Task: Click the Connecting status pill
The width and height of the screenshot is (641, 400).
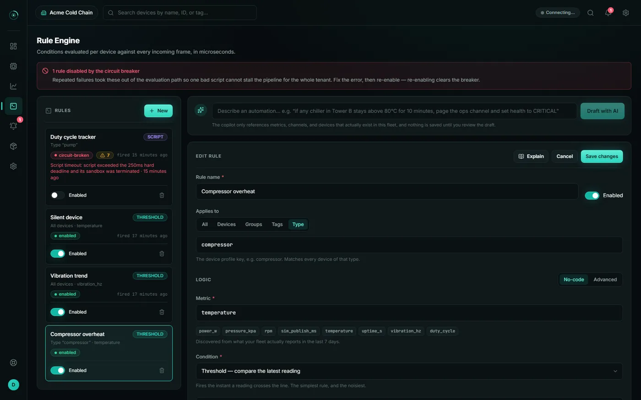Action: click(x=558, y=13)
